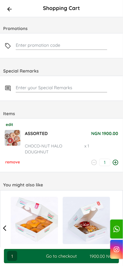Click the quantity number box
The height and width of the screenshot is (266, 123).
click(x=105, y=163)
